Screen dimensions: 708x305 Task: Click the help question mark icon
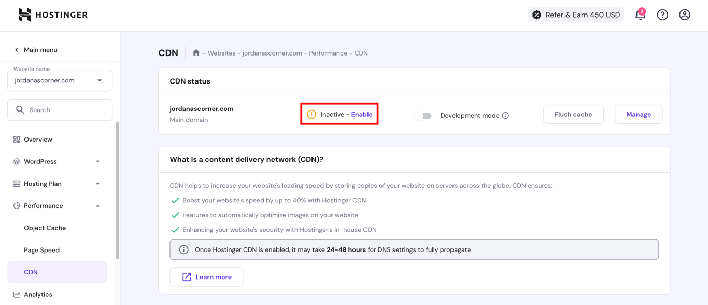click(x=662, y=15)
